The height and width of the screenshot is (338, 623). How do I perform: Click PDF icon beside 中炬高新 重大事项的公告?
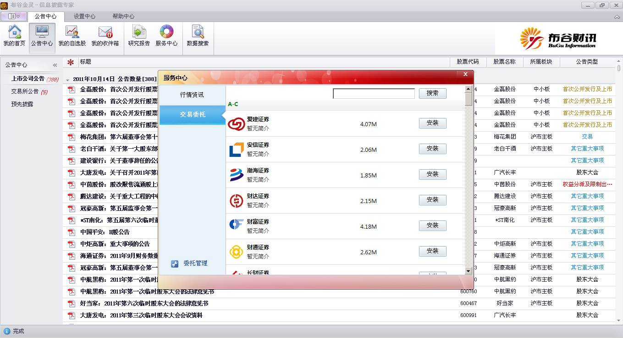tap(71, 244)
